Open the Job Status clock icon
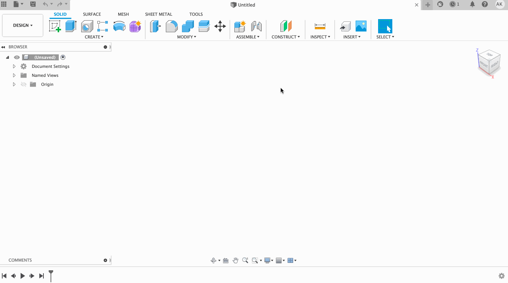 click(x=453, y=4)
